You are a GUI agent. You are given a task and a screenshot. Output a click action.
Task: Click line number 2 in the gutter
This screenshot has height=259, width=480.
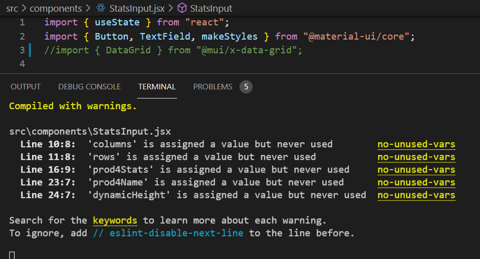[x=22, y=37]
